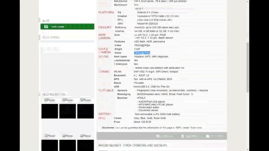Open the COMMS section header
The width and height of the screenshot is (269, 151).
click(x=104, y=72)
